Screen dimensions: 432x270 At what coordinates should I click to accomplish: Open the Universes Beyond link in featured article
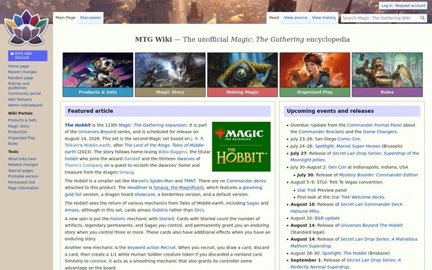pos(97,131)
